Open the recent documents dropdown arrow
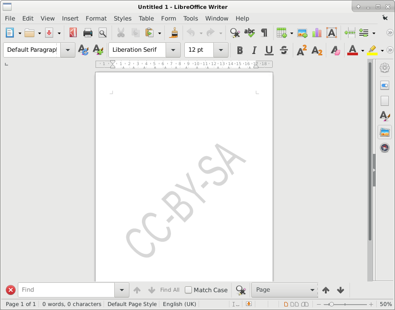The width and height of the screenshot is (395, 310). pos(40,33)
